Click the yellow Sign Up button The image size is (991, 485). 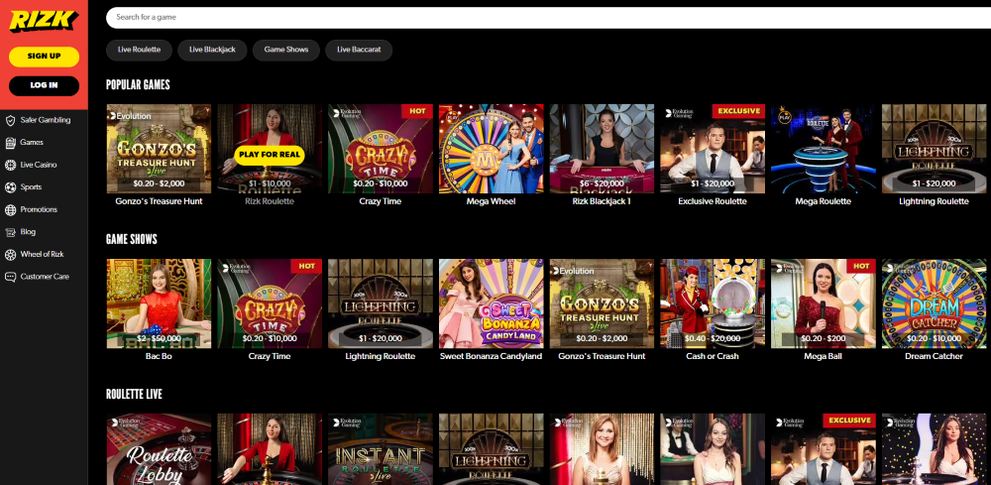point(45,57)
